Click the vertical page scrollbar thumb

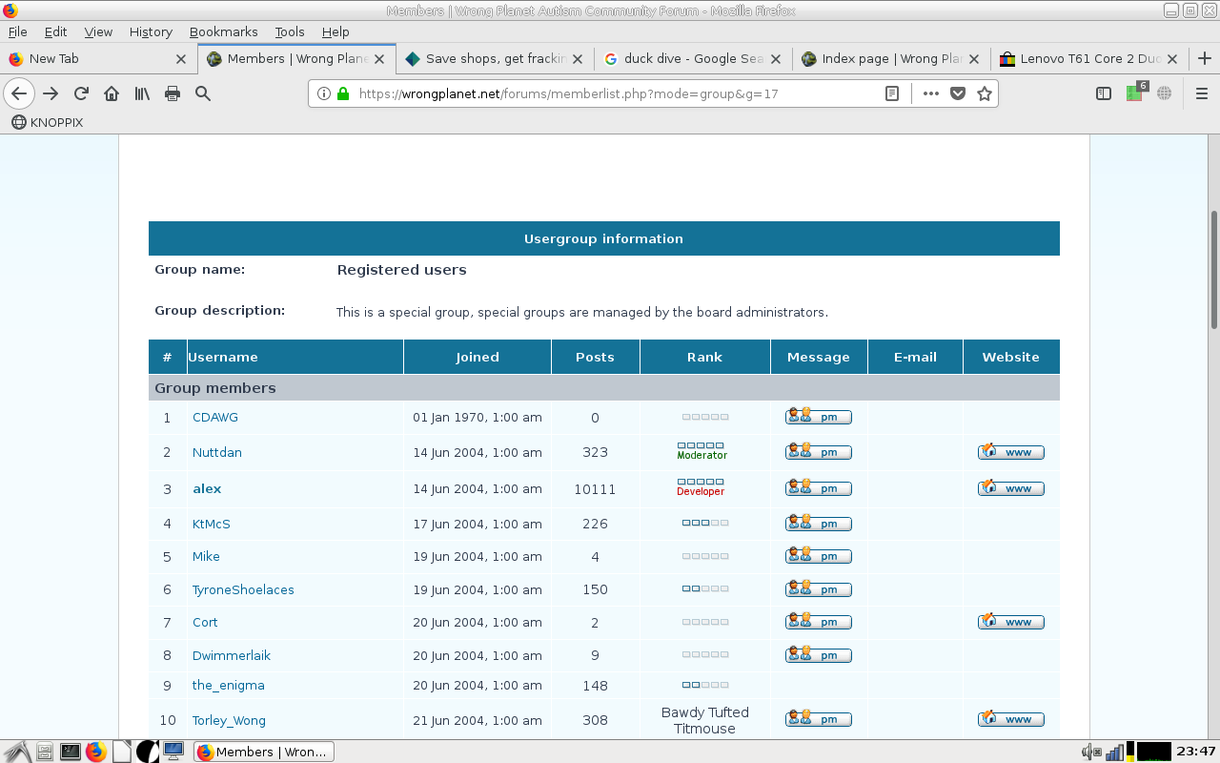coord(1213,270)
